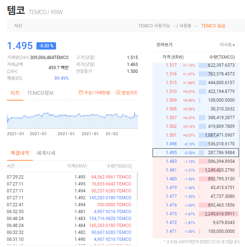The width and height of the screenshot is (245, 247).
Task: Select the 1.498 ask price row
Action: (x=195, y=144)
